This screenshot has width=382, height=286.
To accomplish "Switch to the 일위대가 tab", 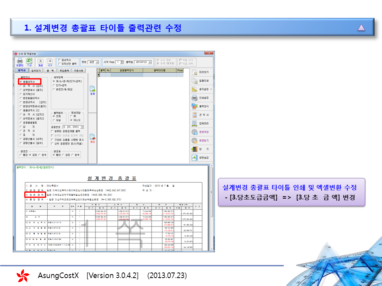I will [36, 70].
